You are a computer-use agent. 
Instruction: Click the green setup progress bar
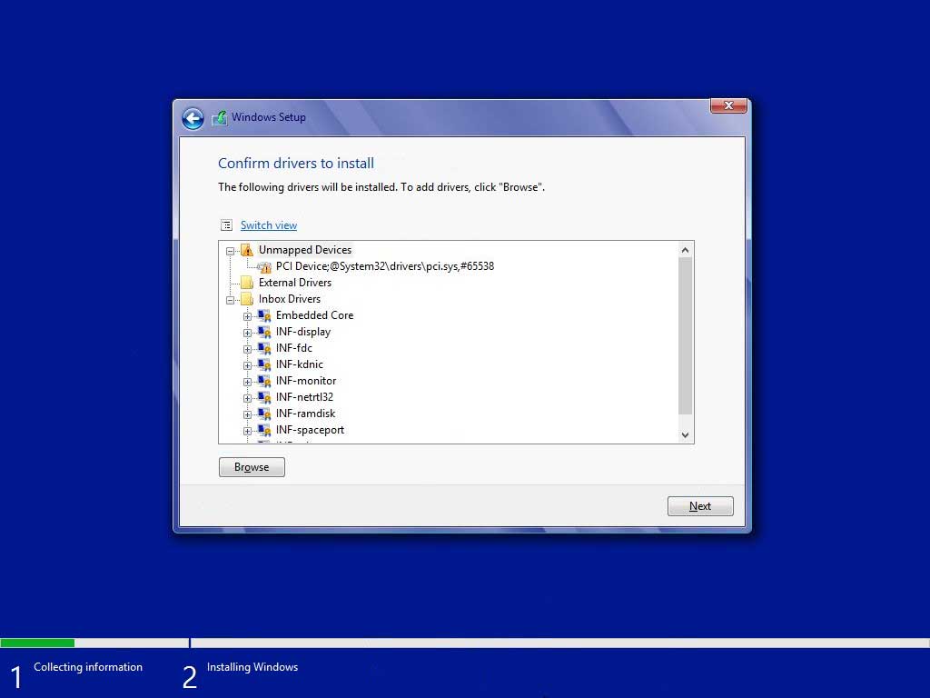point(37,643)
